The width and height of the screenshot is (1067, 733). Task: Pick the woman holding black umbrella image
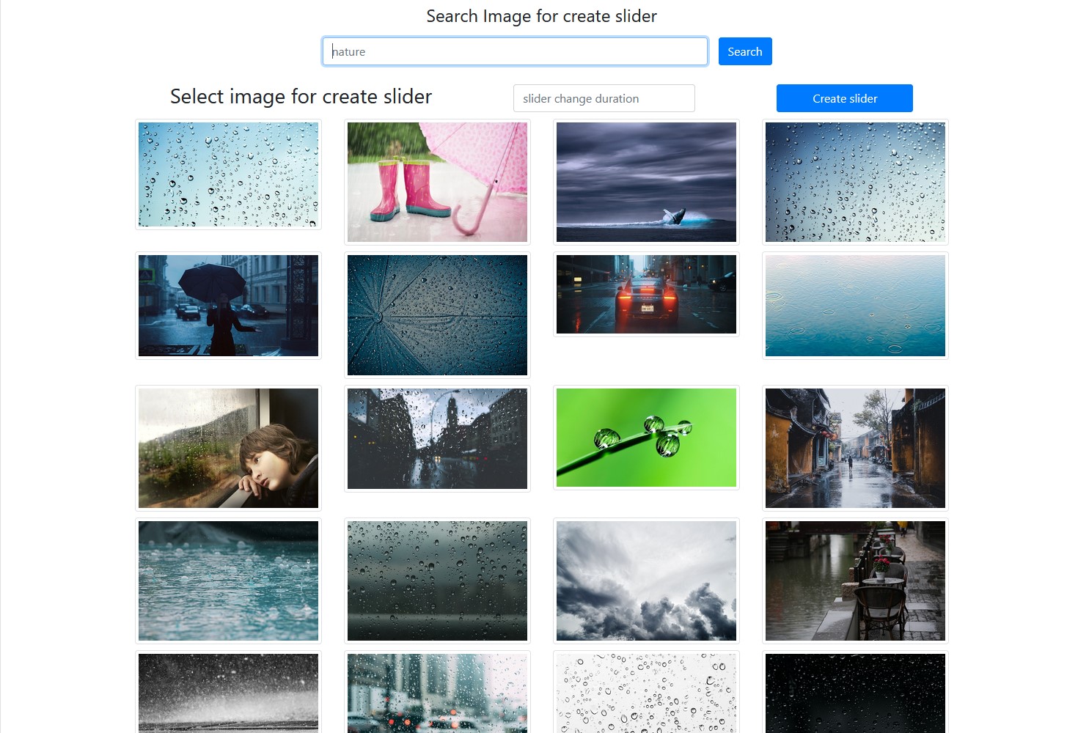click(228, 306)
